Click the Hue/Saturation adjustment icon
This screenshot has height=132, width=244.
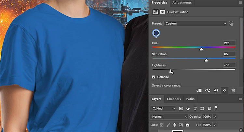(155, 12)
